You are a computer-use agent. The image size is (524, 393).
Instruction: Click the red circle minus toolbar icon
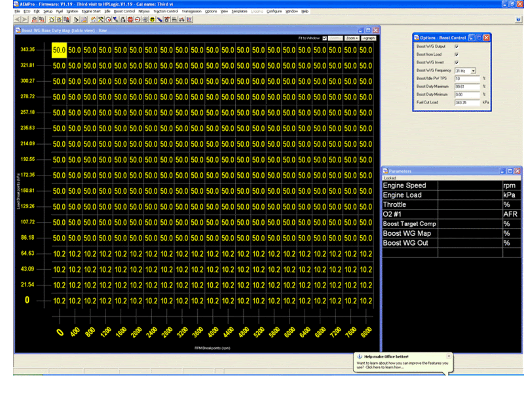[x=138, y=20]
